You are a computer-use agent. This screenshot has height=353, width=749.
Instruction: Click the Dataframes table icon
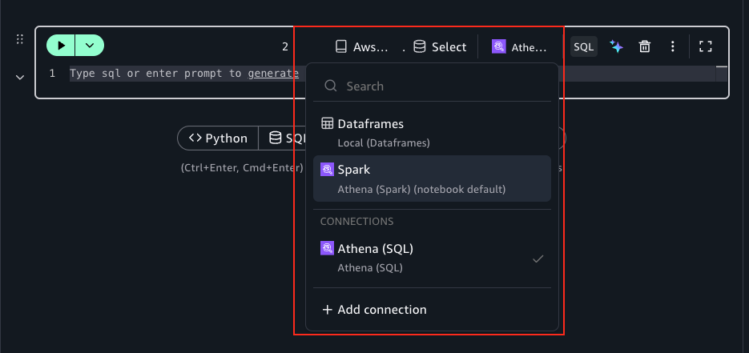(x=327, y=123)
